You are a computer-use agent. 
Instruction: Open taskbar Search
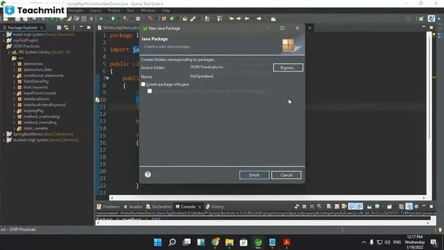click(x=172, y=242)
